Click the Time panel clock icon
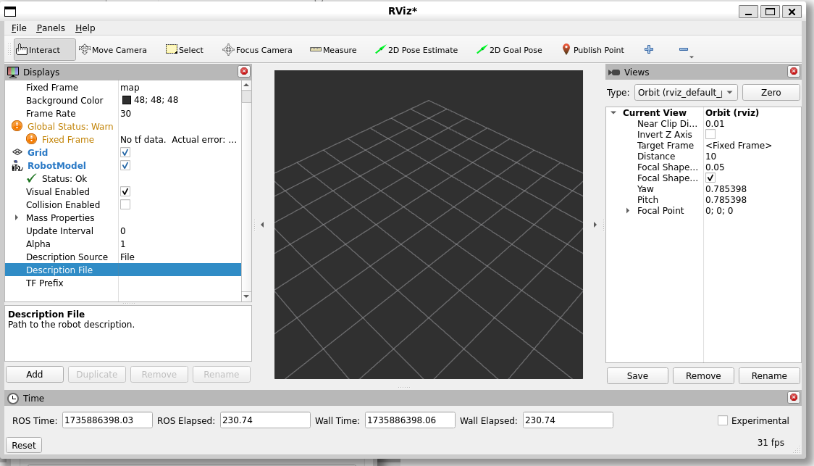Image resolution: width=814 pixels, height=466 pixels. click(x=13, y=399)
